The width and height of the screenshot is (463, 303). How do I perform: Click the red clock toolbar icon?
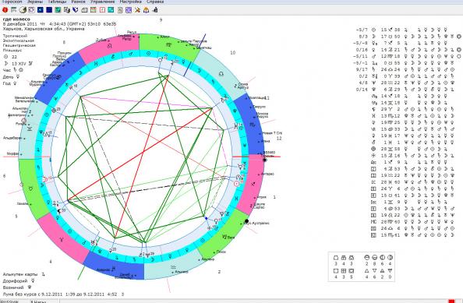click(x=102, y=10)
